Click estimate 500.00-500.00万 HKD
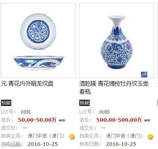Screen dimensions: 158x149 (123, 120)
